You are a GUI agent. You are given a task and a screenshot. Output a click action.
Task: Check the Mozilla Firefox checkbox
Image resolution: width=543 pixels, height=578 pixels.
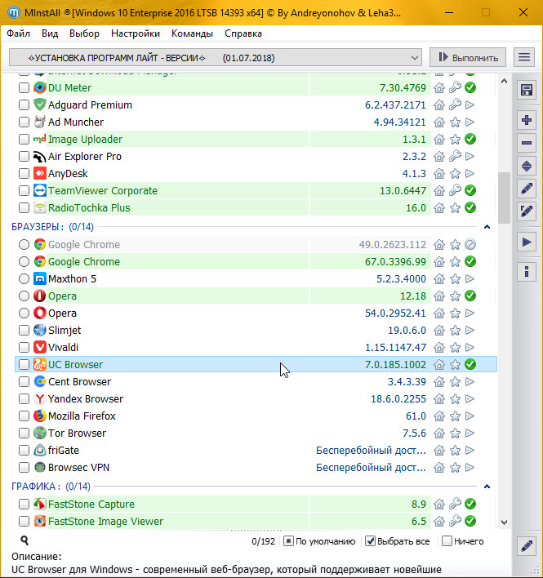pos(24,416)
